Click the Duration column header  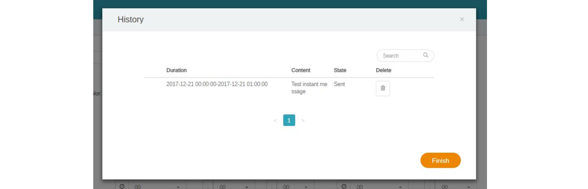pyautogui.click(x=176, y=70)
